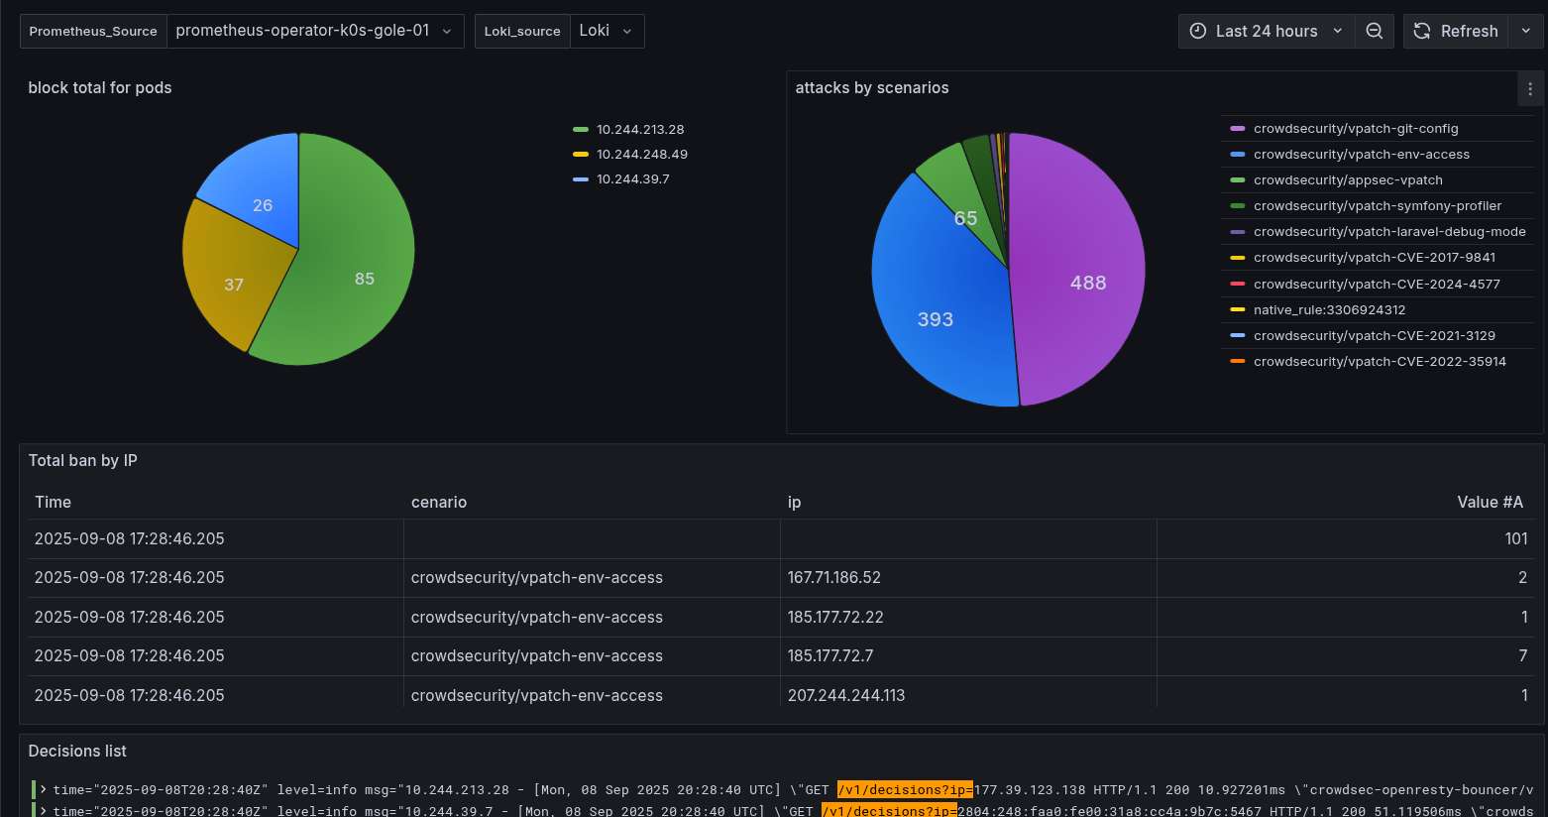Click the clock icon in time picker
The image size is (1548, 817).
point(1198,31)
